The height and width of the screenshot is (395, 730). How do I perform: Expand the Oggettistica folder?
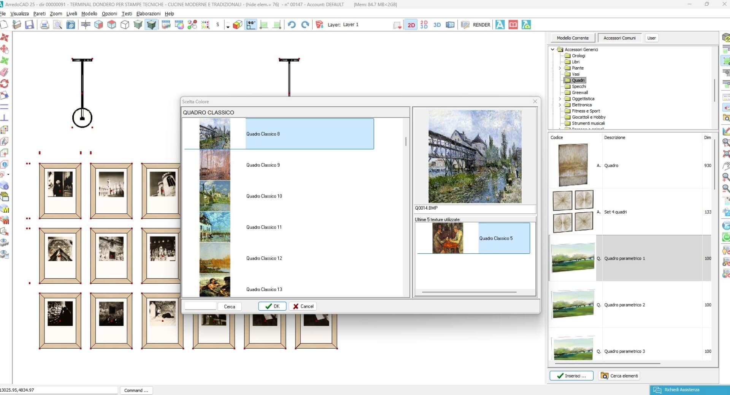point(560,99)
